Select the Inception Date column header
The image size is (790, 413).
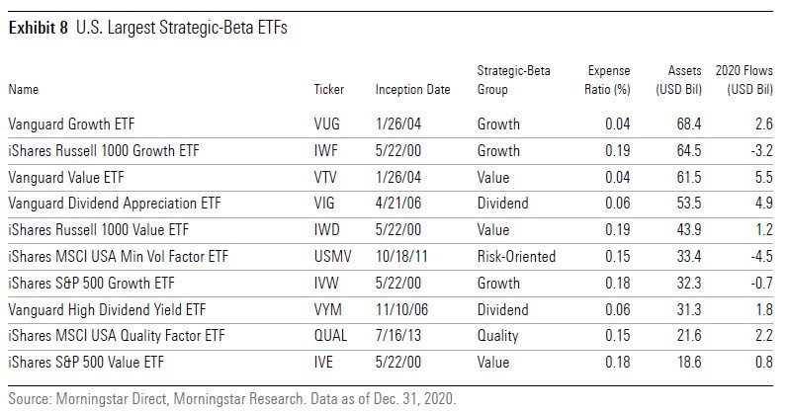click(x=412, y=89)
